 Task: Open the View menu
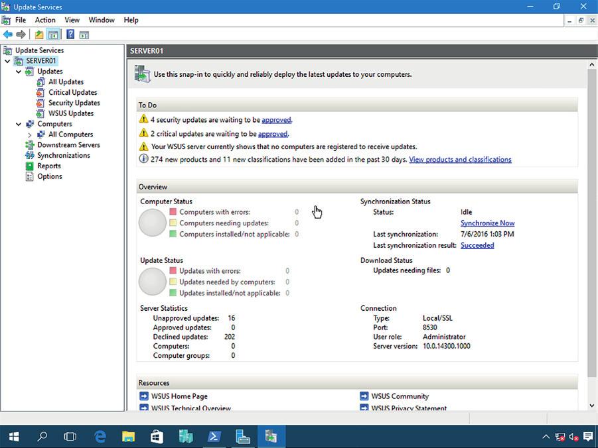[72, 20]
